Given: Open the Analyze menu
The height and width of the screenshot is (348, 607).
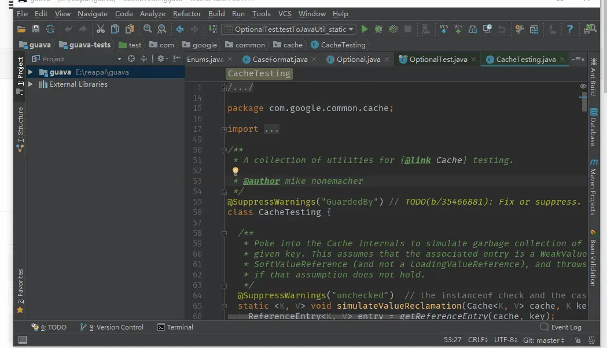Looking at the screenshot, I should [x=153, y=13].
